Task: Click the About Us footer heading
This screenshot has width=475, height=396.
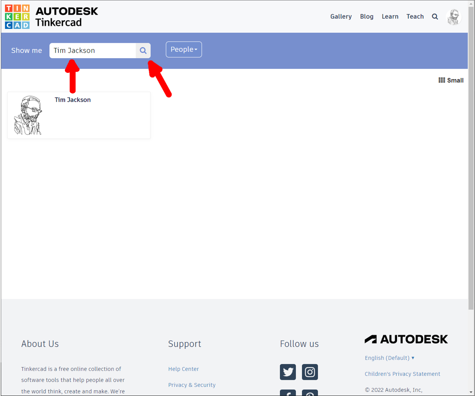Action: 40,344
